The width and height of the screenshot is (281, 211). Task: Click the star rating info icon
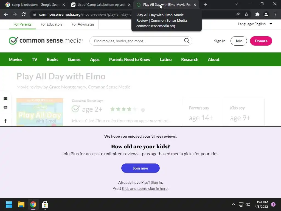(x=143, y=110)
